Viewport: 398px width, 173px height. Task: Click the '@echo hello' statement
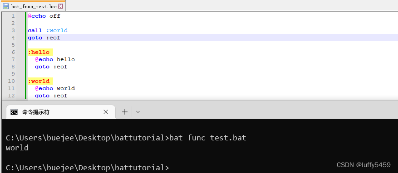tap(55, 59)
